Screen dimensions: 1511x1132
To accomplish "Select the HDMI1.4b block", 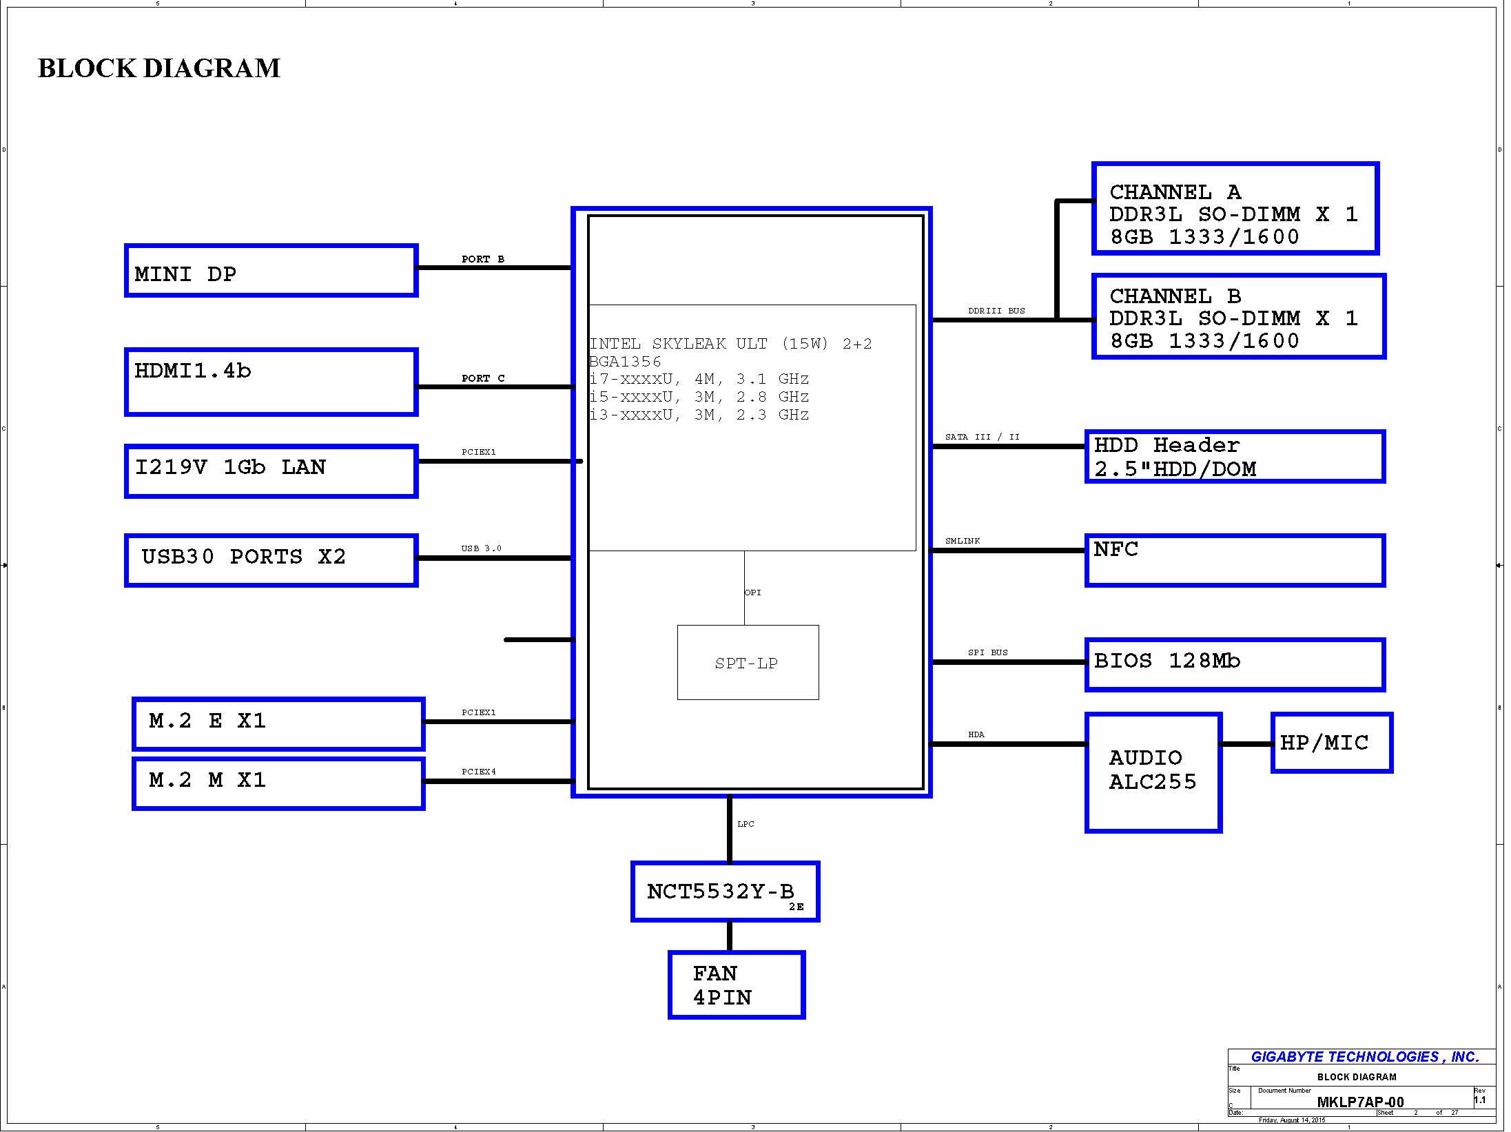I will [271, 382].
